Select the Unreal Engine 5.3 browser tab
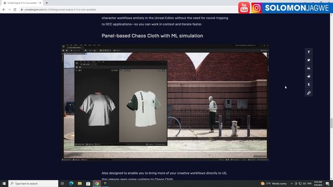333x187 pixels. [22, 3]
